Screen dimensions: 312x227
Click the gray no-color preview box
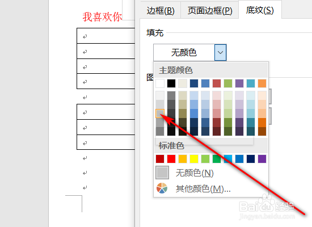[162, 173]
